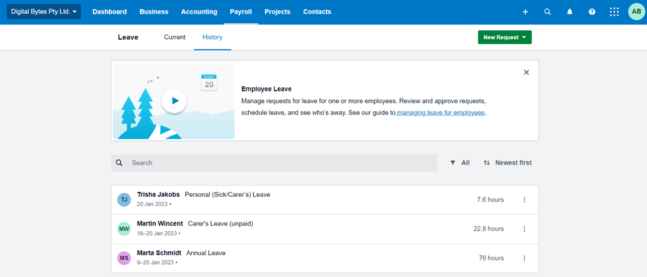647x277 pixels.
Task: Open the Contacts menu
Action: click(317, 12)
